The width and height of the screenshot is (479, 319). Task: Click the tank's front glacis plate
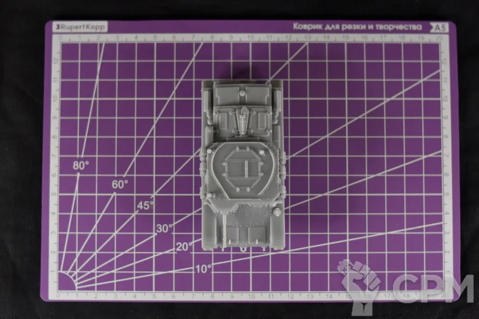click(x=250, y=215)
